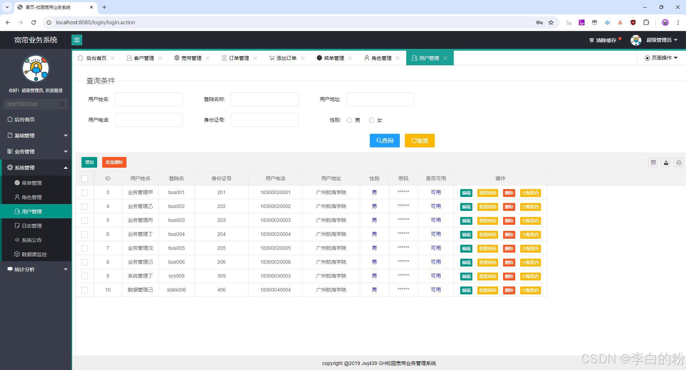Viewport: 686px width, 370px height.
Task: Open 菜单管理 in sidebar
Action: pyautogui.click(x=36, y=183)
